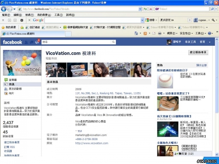Click the RSS feeds icon
Viewport: 219px width, 164px height.
145,33
